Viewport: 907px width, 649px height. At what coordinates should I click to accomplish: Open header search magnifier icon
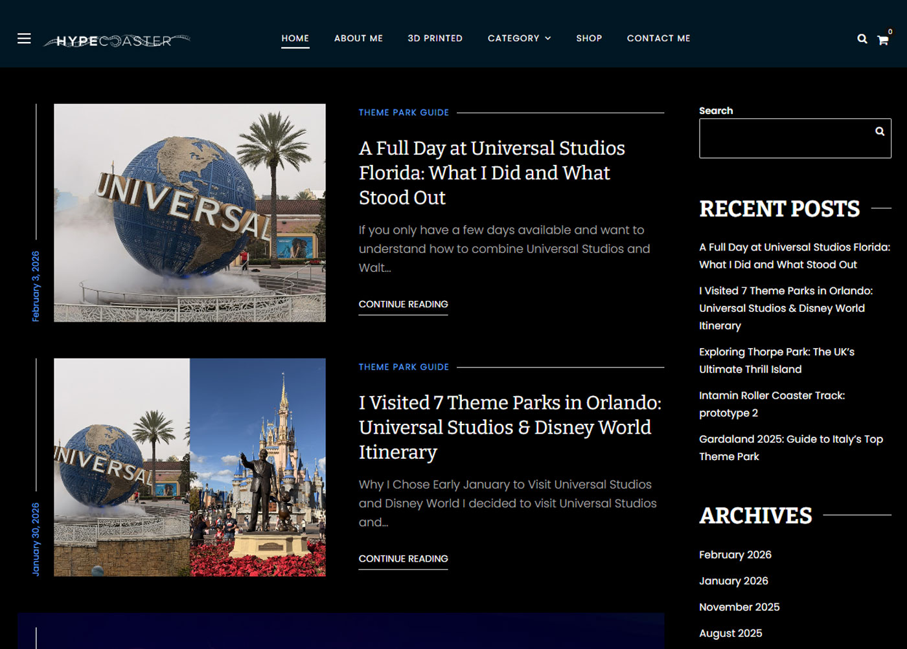coord(862,39)
